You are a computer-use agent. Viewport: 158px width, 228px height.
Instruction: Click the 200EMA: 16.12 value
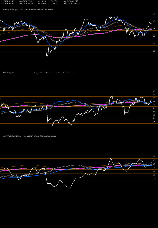(26, 4)
